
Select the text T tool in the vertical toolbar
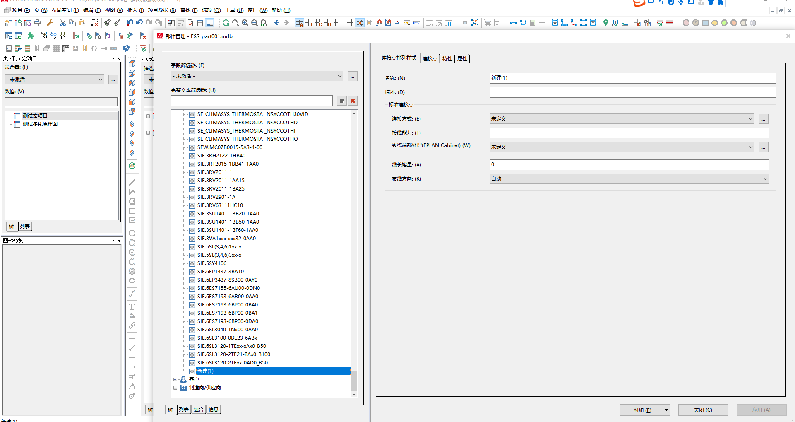(132, 306)
